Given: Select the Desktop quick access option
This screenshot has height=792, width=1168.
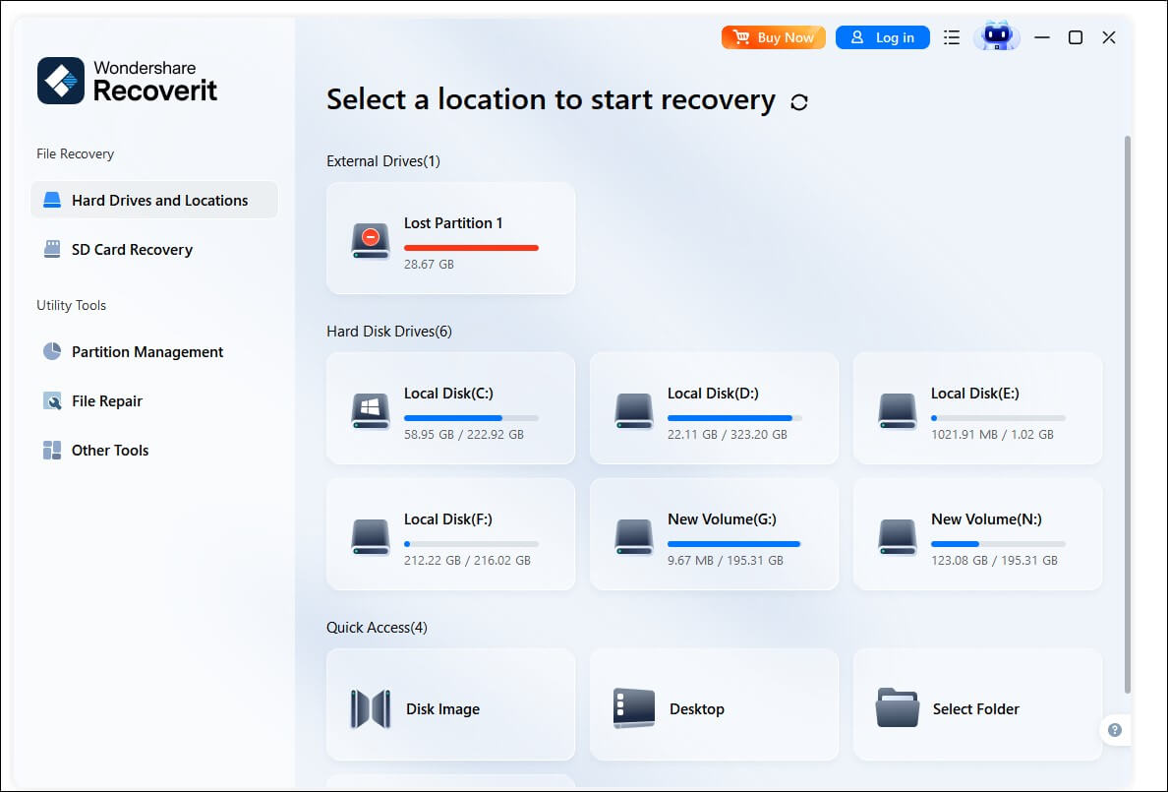Looking at the screenshot, I should click(714, 707).
